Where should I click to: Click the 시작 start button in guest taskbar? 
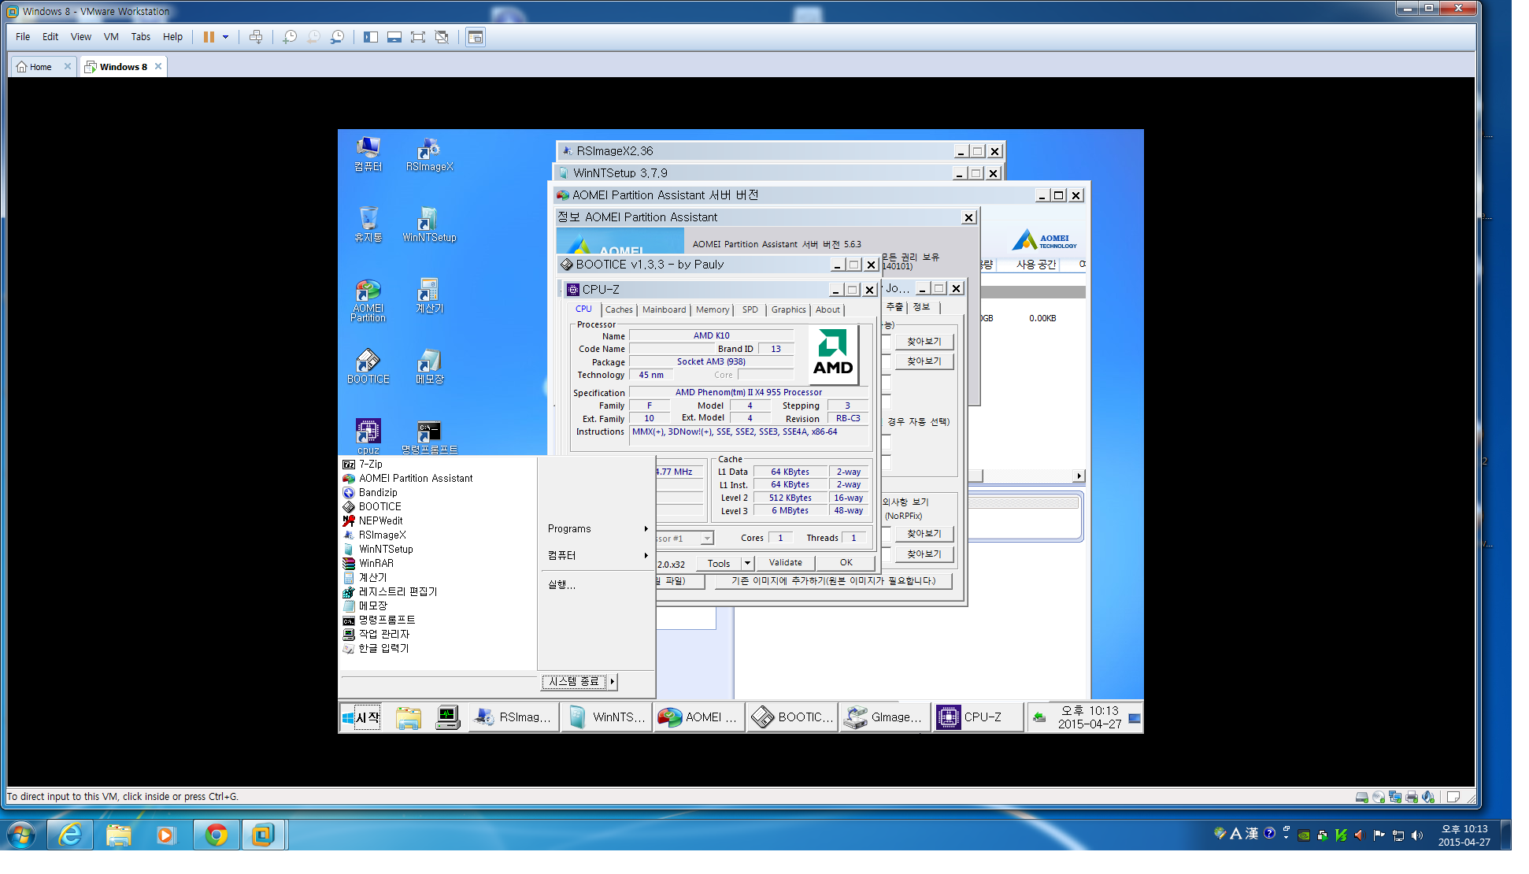(x=361, y=717)
